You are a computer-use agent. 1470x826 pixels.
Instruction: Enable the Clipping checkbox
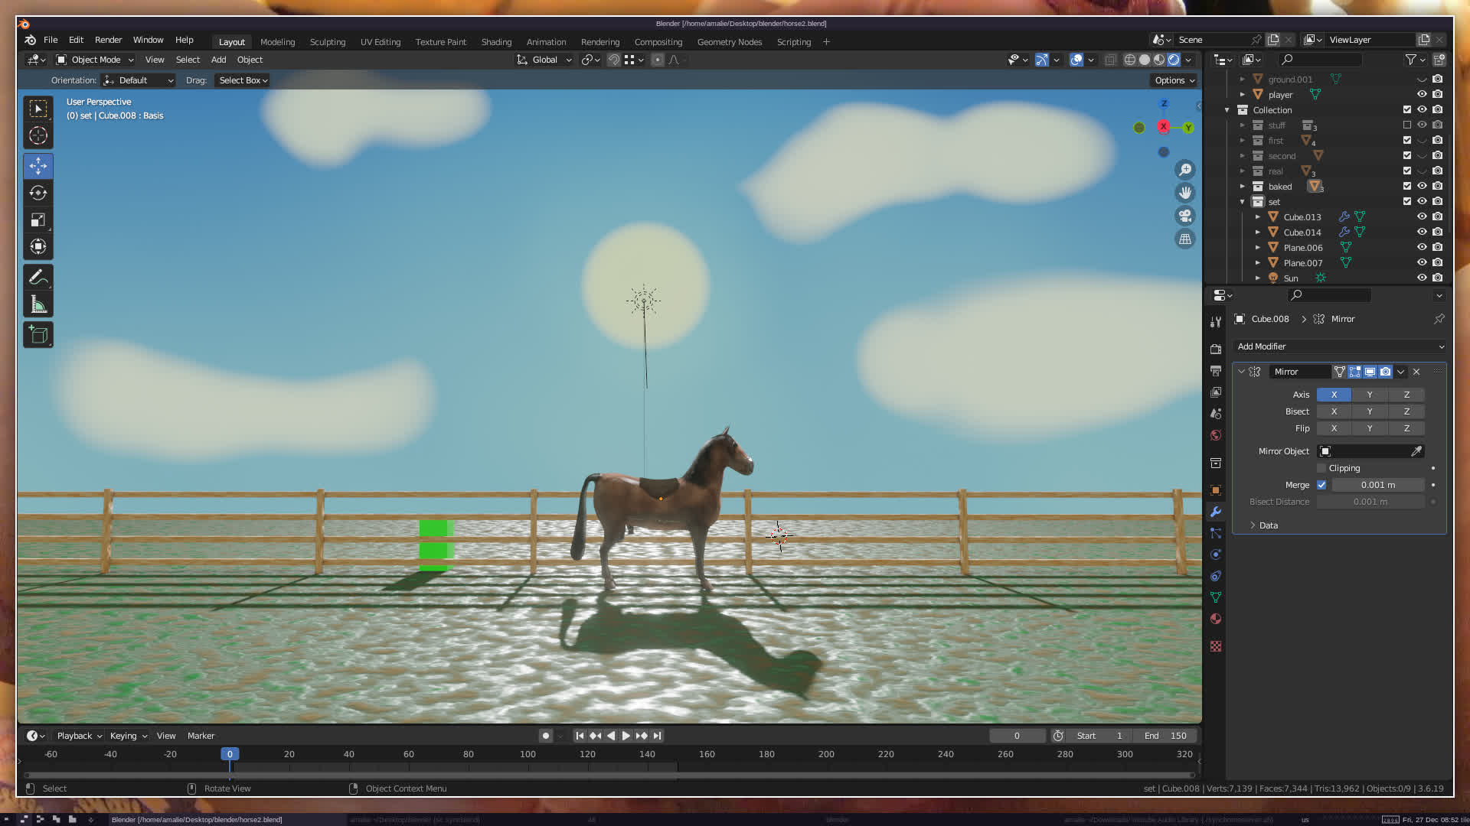tap(1321, 468)
